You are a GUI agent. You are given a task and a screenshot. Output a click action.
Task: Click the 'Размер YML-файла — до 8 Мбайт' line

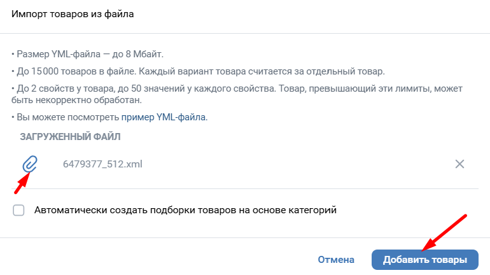coord(92,54)
